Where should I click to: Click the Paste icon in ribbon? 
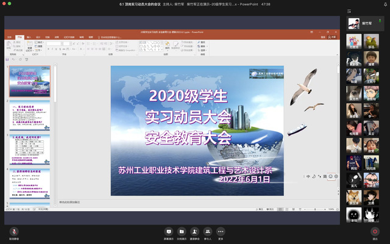(10, 46)
